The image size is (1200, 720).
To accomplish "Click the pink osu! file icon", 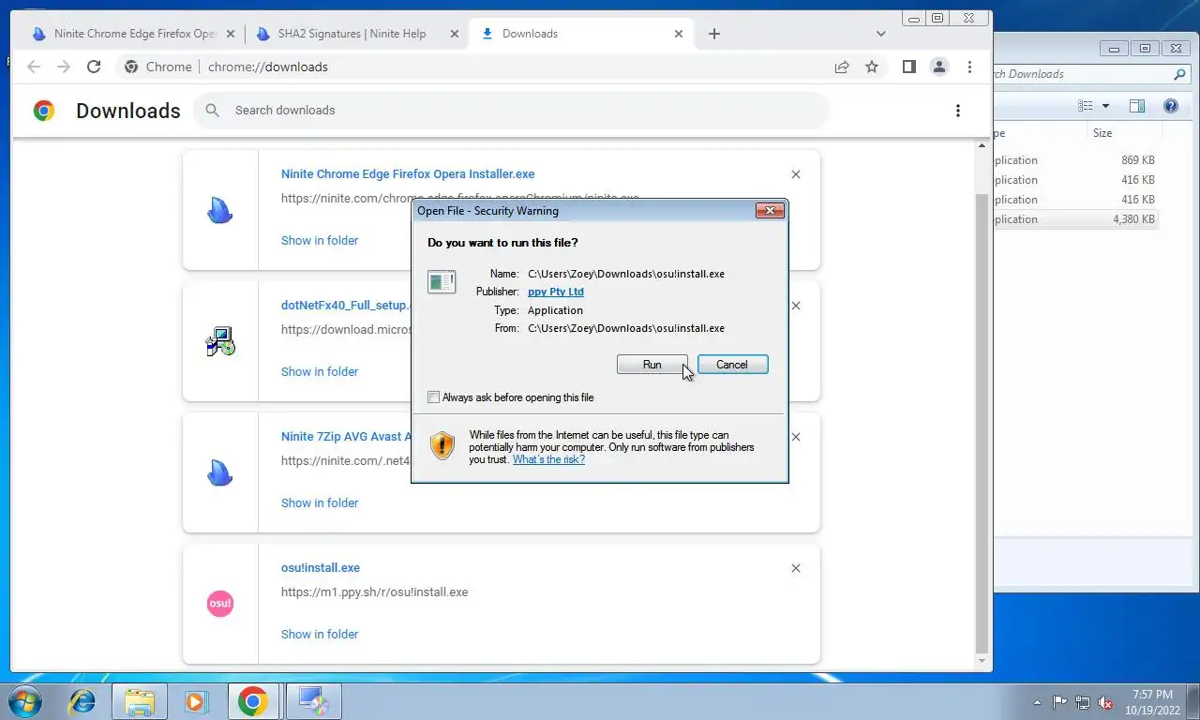I will coord(219,604).
